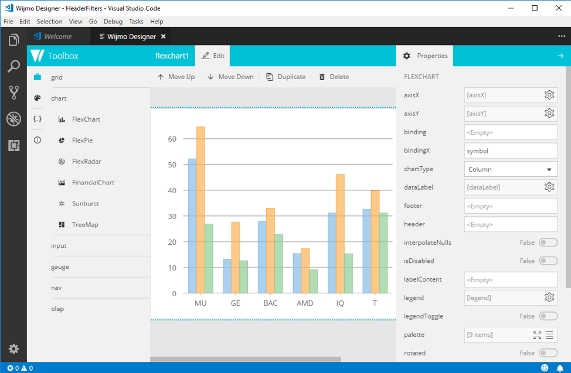Click the Wijmo logo in Toolbox header
571x373 pixels.
click(x=37, y=56)
